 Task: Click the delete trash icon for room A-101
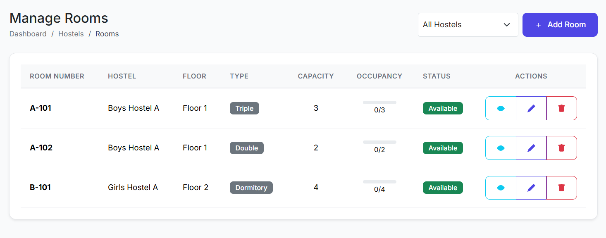(x=561, y=108)
